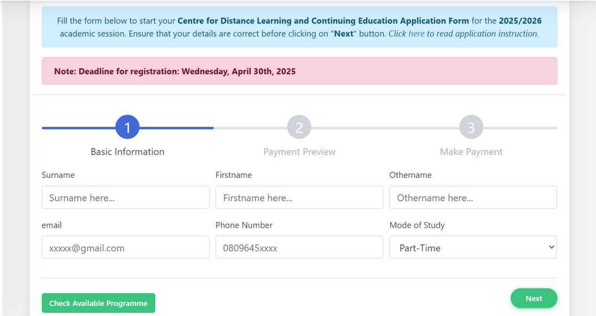Click the 'Mode of Study' field label
596x316 pixels.
[x=417, y=225]
